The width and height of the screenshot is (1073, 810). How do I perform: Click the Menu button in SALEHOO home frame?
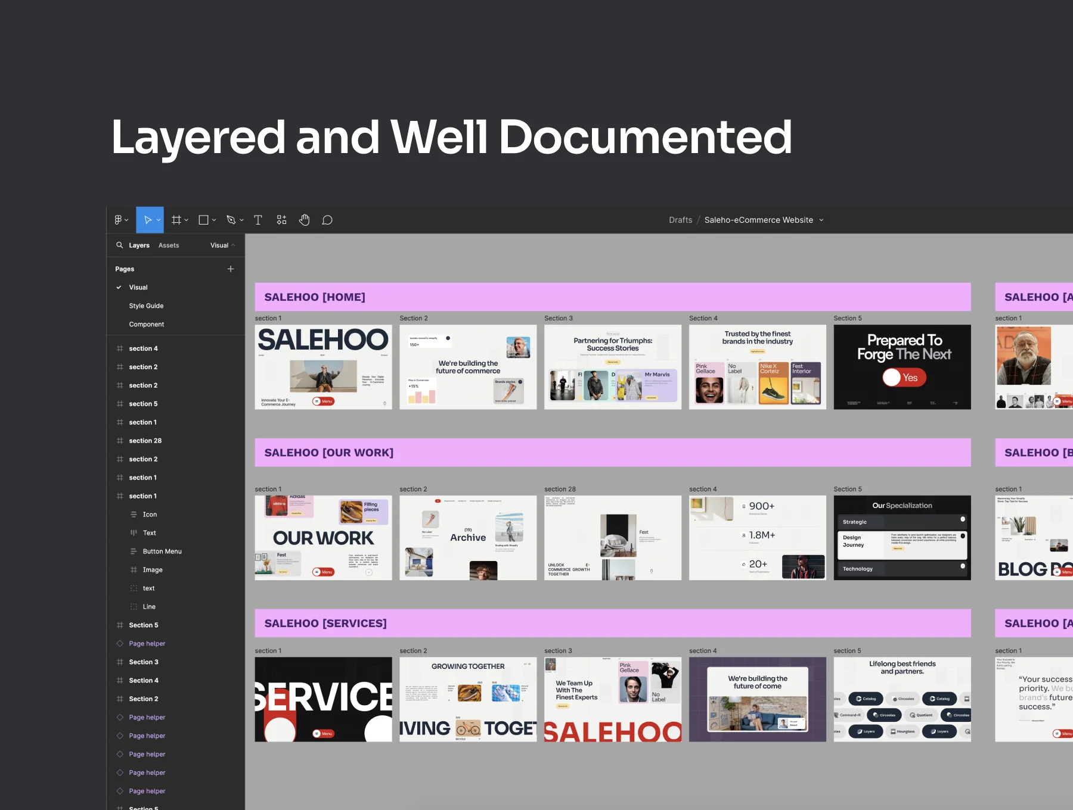(x=323, y=401)
